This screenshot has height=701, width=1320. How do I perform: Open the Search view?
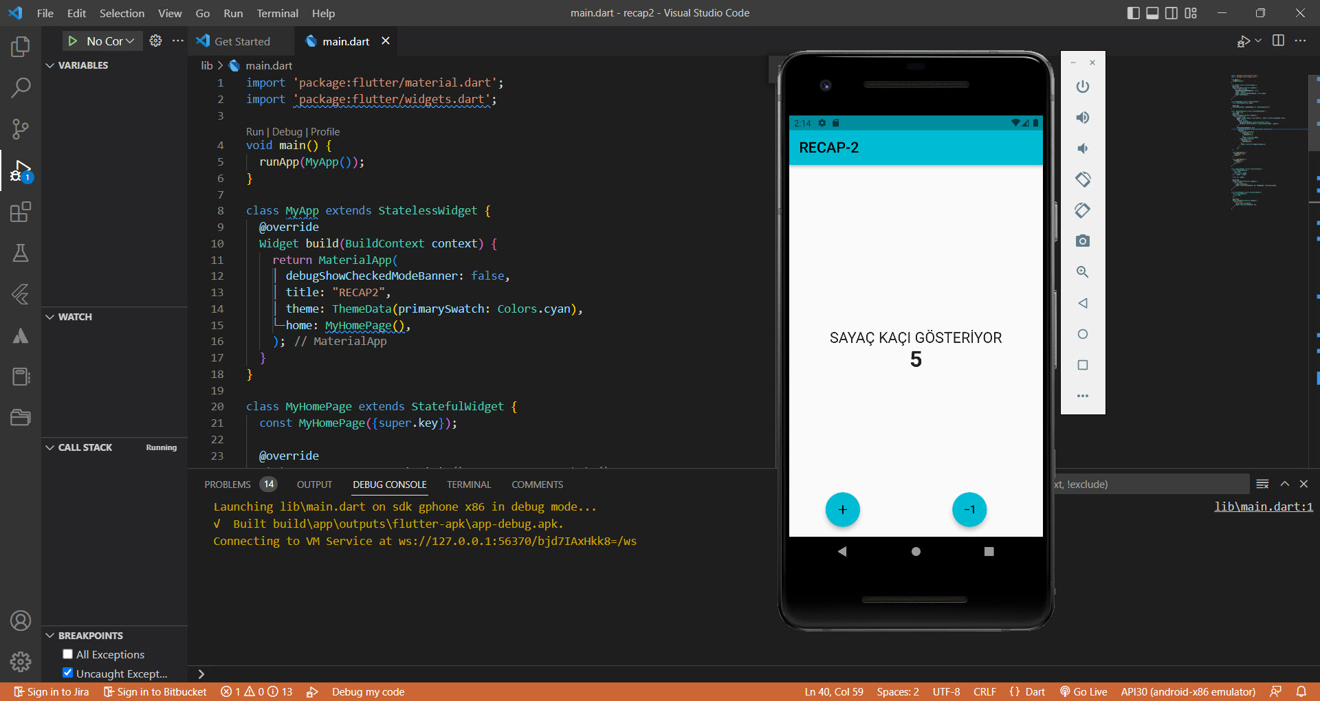[21, 88]
